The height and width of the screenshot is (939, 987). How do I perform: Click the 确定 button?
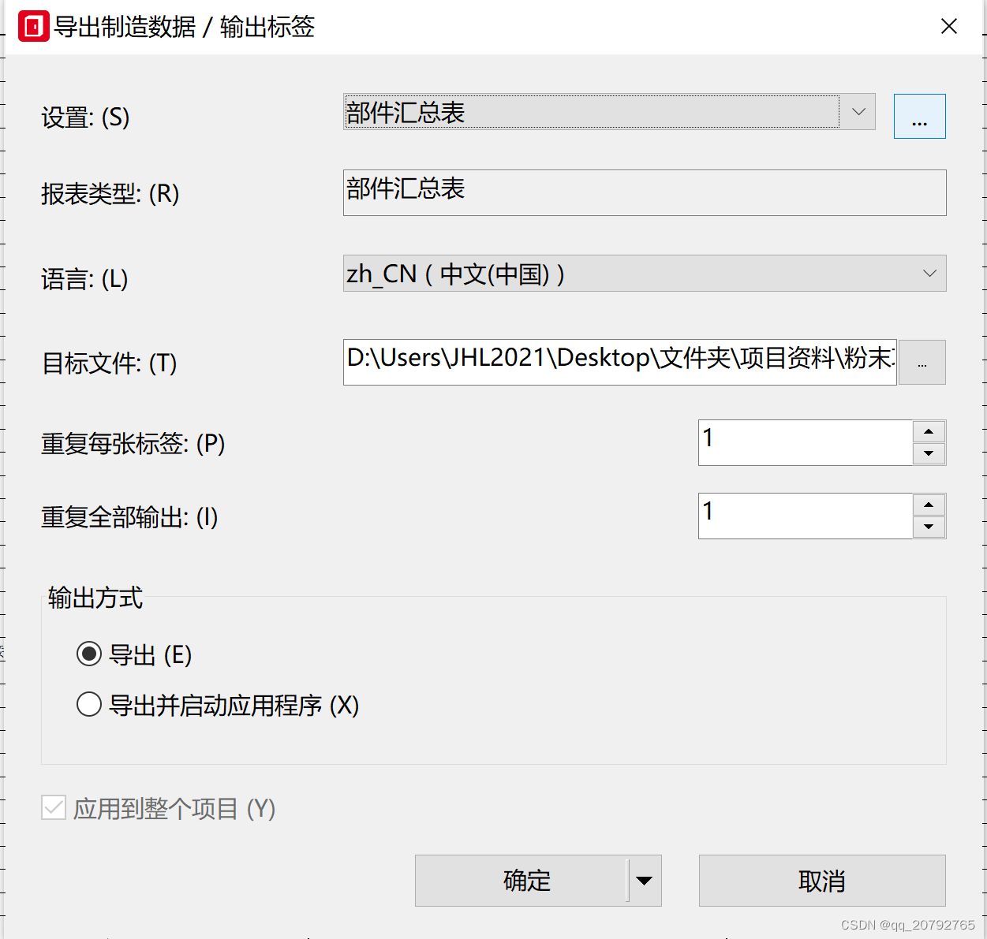pos(522,881)
